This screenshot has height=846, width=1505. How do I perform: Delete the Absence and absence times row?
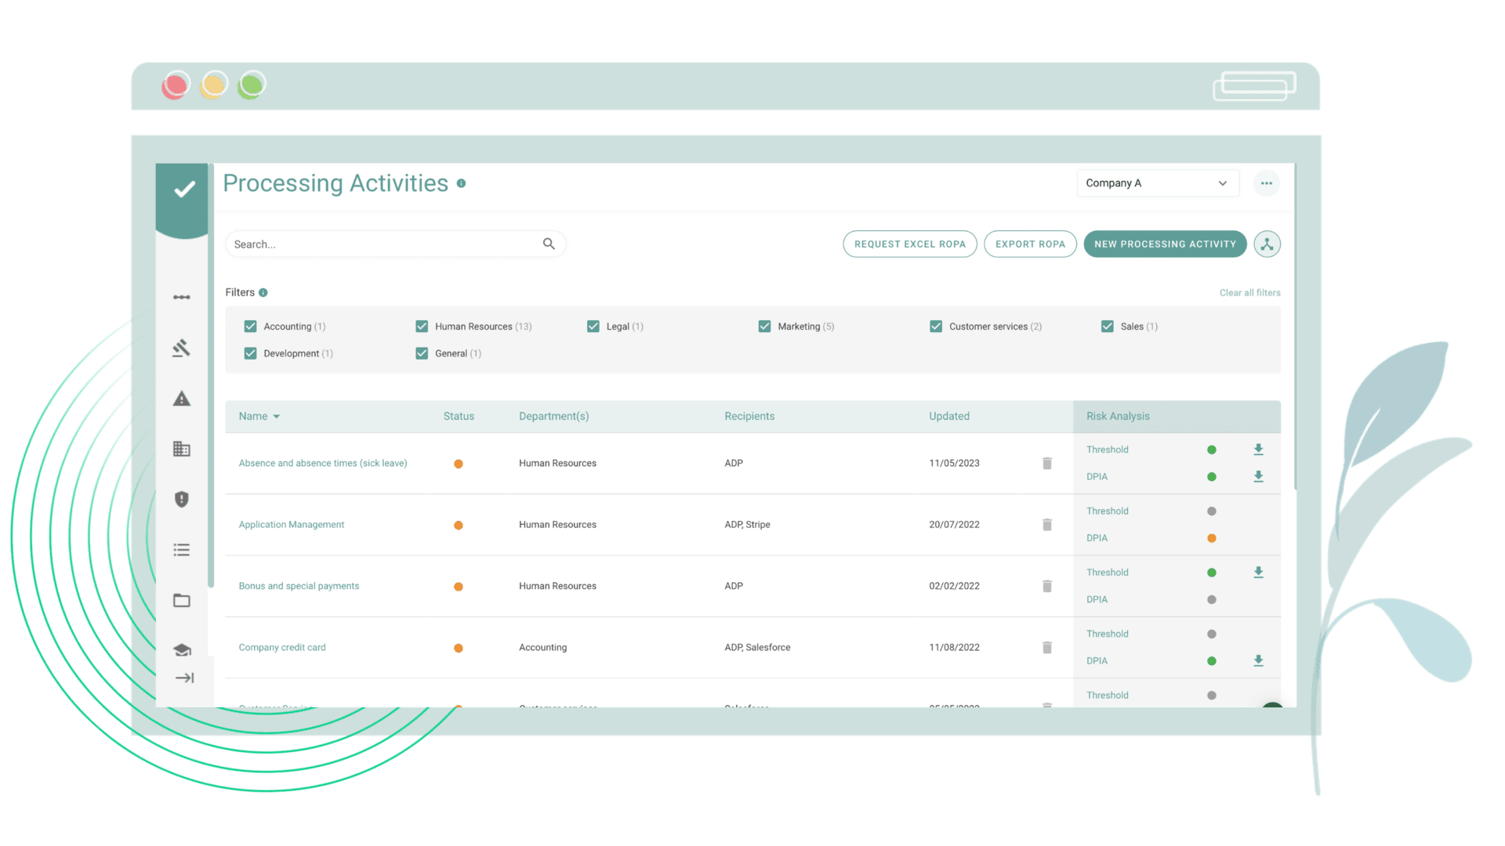[x=1047, y=463]
